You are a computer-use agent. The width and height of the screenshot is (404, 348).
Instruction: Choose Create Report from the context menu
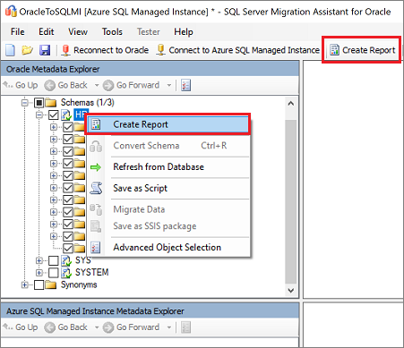point(168,124)
